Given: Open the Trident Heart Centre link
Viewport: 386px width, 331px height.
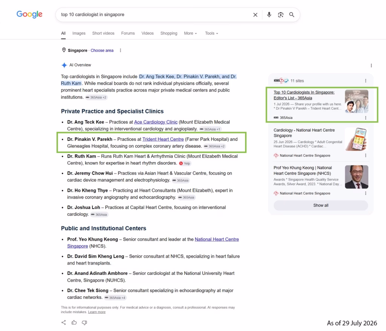Looking at the screenshot, I should coord(163,139).
